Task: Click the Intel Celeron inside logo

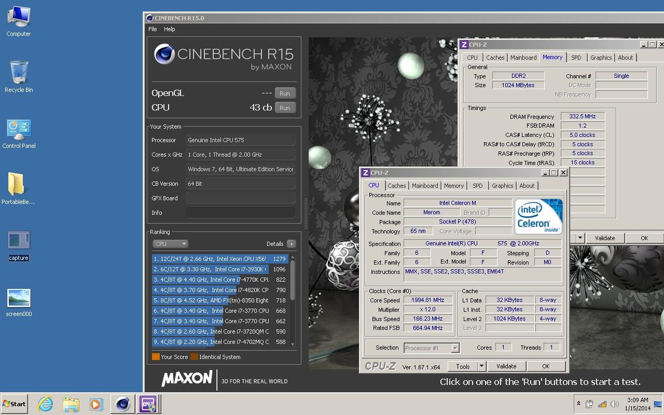Action: (538, 216)
